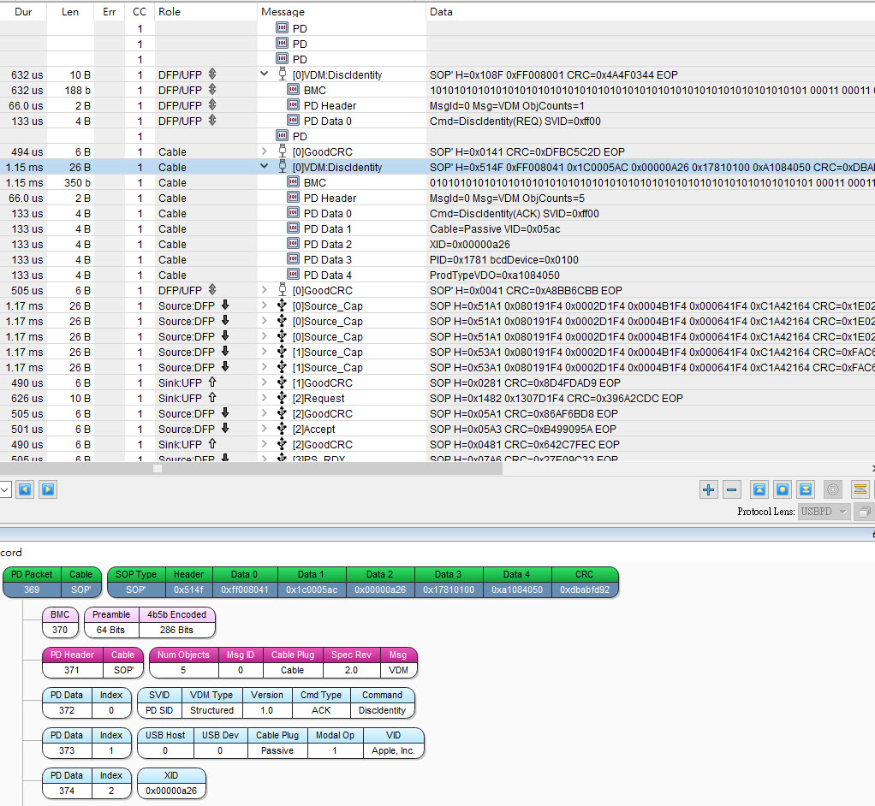This screenshot has height=806, width=875.
Task: Click the PD Header icon with ObjCounts=1
Action: coord(293,105)
